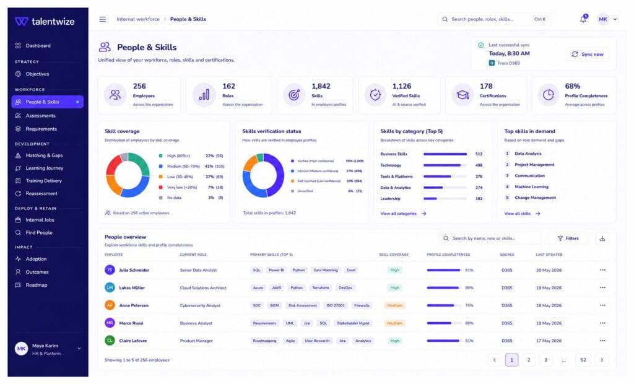Go to page 52
634x384 pixels.
pos(583,360)
